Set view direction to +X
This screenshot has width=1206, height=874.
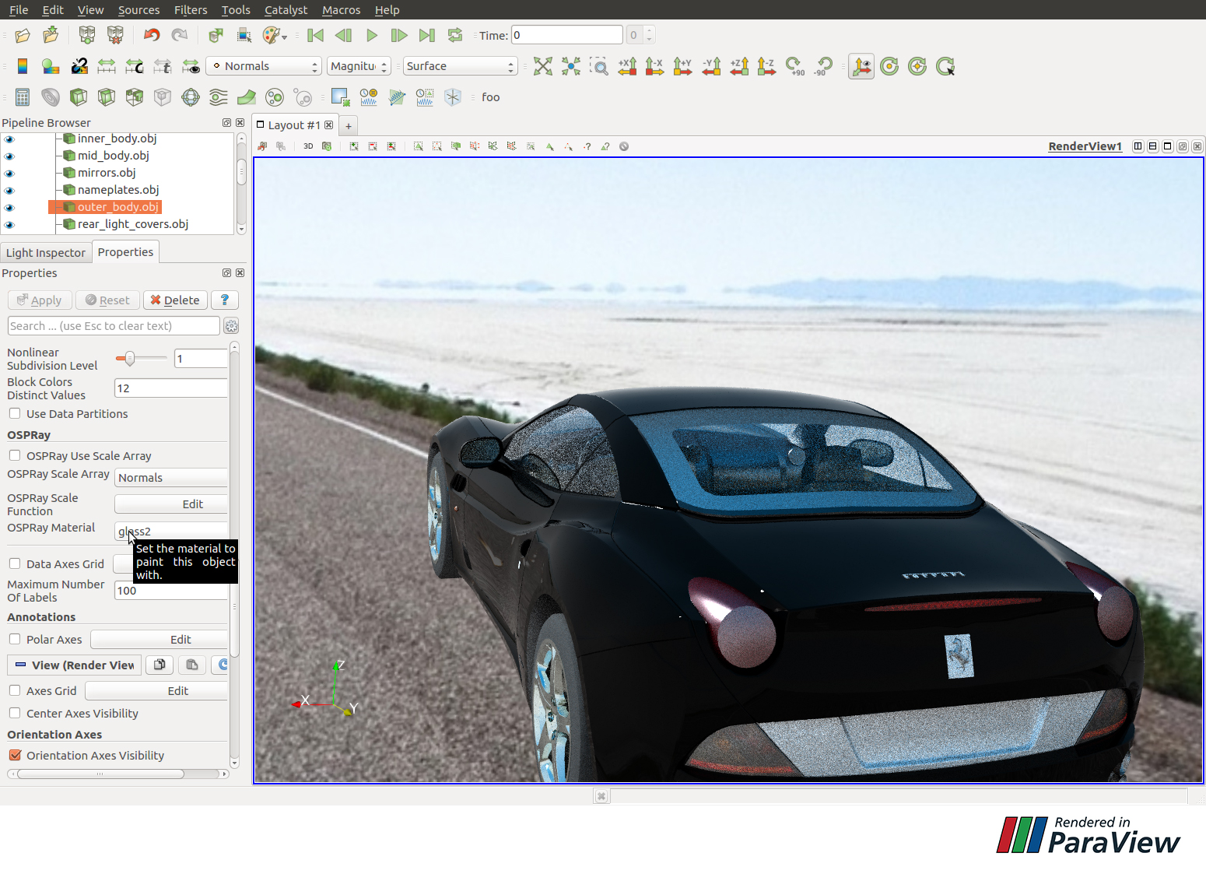[627, 67]
